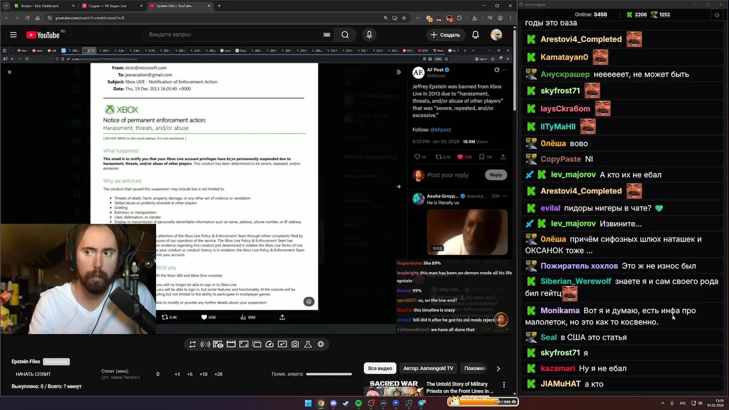Open Chrome home page button
This screenshot has height=410, width=729.
[38, 18]
